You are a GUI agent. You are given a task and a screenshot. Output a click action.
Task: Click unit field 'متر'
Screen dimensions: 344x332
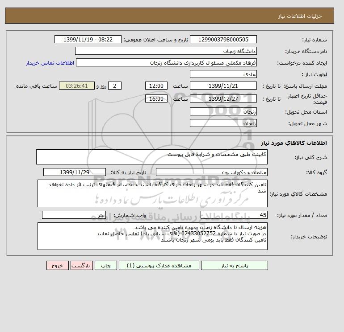pyautogui.click(x=74, y=215)
